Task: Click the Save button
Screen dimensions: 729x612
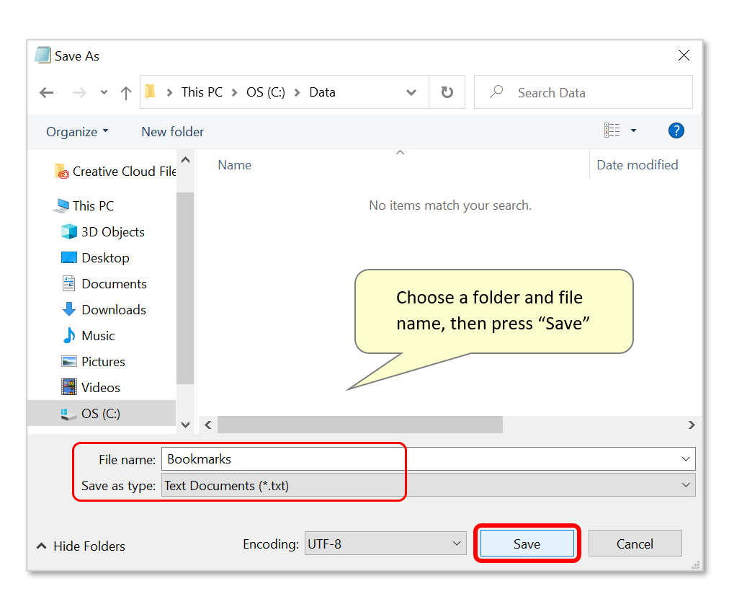Action: [527, 544]
